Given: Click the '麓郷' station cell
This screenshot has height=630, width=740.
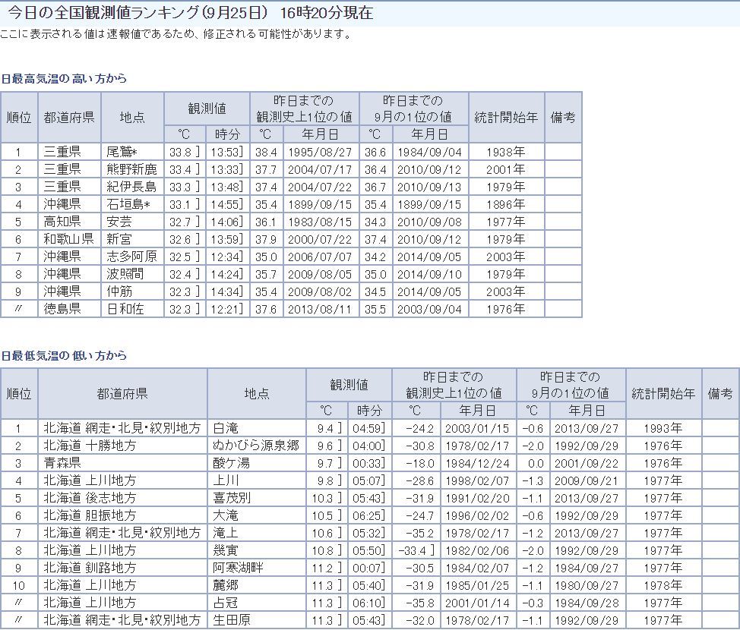Looking at the screenshot, I should [257, 585].
